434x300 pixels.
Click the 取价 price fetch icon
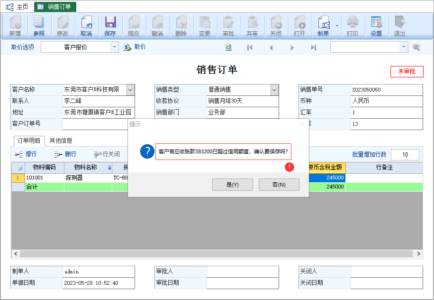pyautogui.click(x=127, y=47)
